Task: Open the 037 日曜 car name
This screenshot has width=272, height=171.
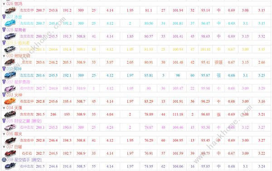Action: [x=14, y=147]
